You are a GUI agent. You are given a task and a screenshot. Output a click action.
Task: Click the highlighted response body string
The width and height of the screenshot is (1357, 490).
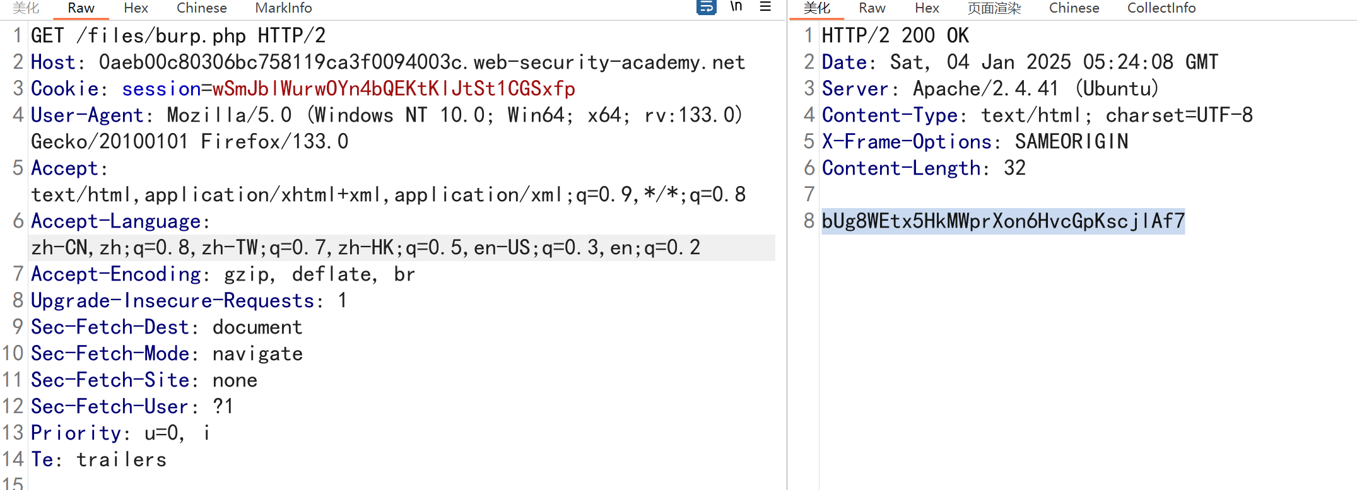(x=1002, y=221)
